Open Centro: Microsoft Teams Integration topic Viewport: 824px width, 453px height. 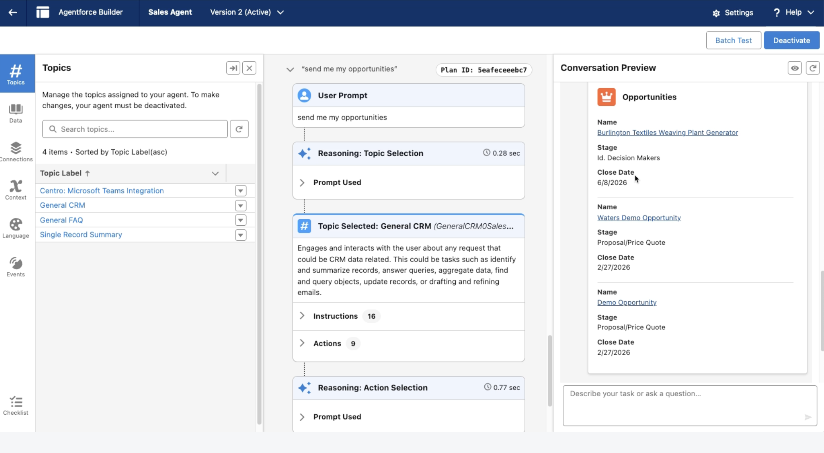pyautogui.click(x=102, y=191)
